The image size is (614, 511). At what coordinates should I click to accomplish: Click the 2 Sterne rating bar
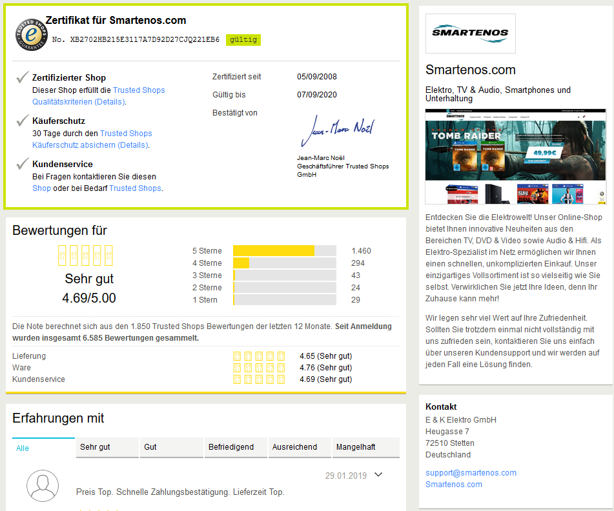[x=284, y=288]
